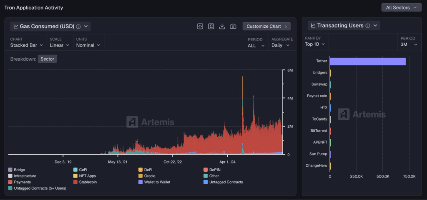Click the Dec 3, '19 axis label
This screenshot has height=200, width=427.
pos(63,162)
